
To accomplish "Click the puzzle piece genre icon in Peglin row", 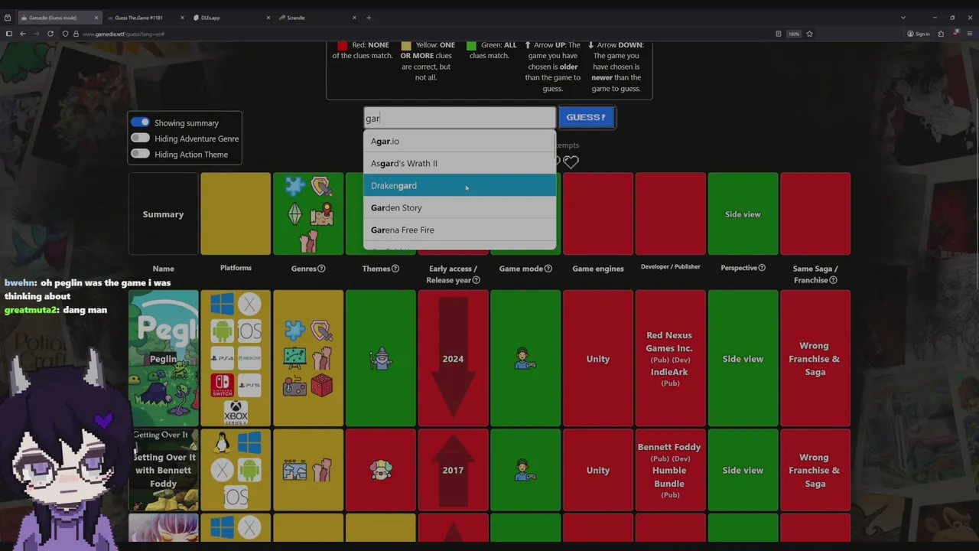I will 294,331.
